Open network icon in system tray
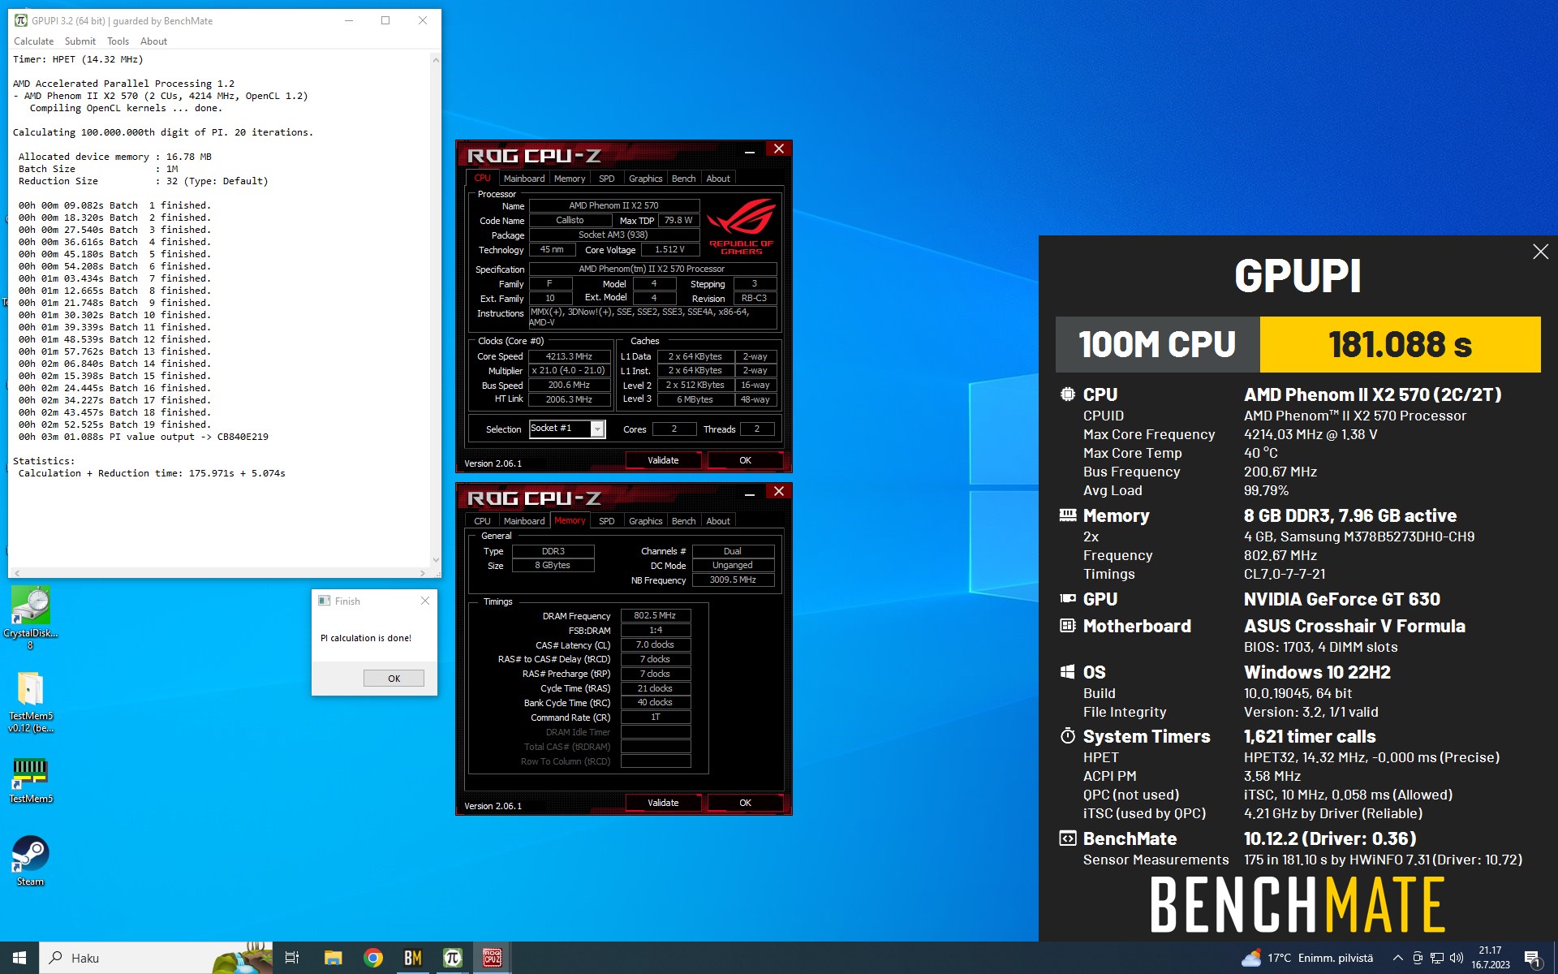Viewport: 1558px width, 974px height. (x=1437, y=958)
